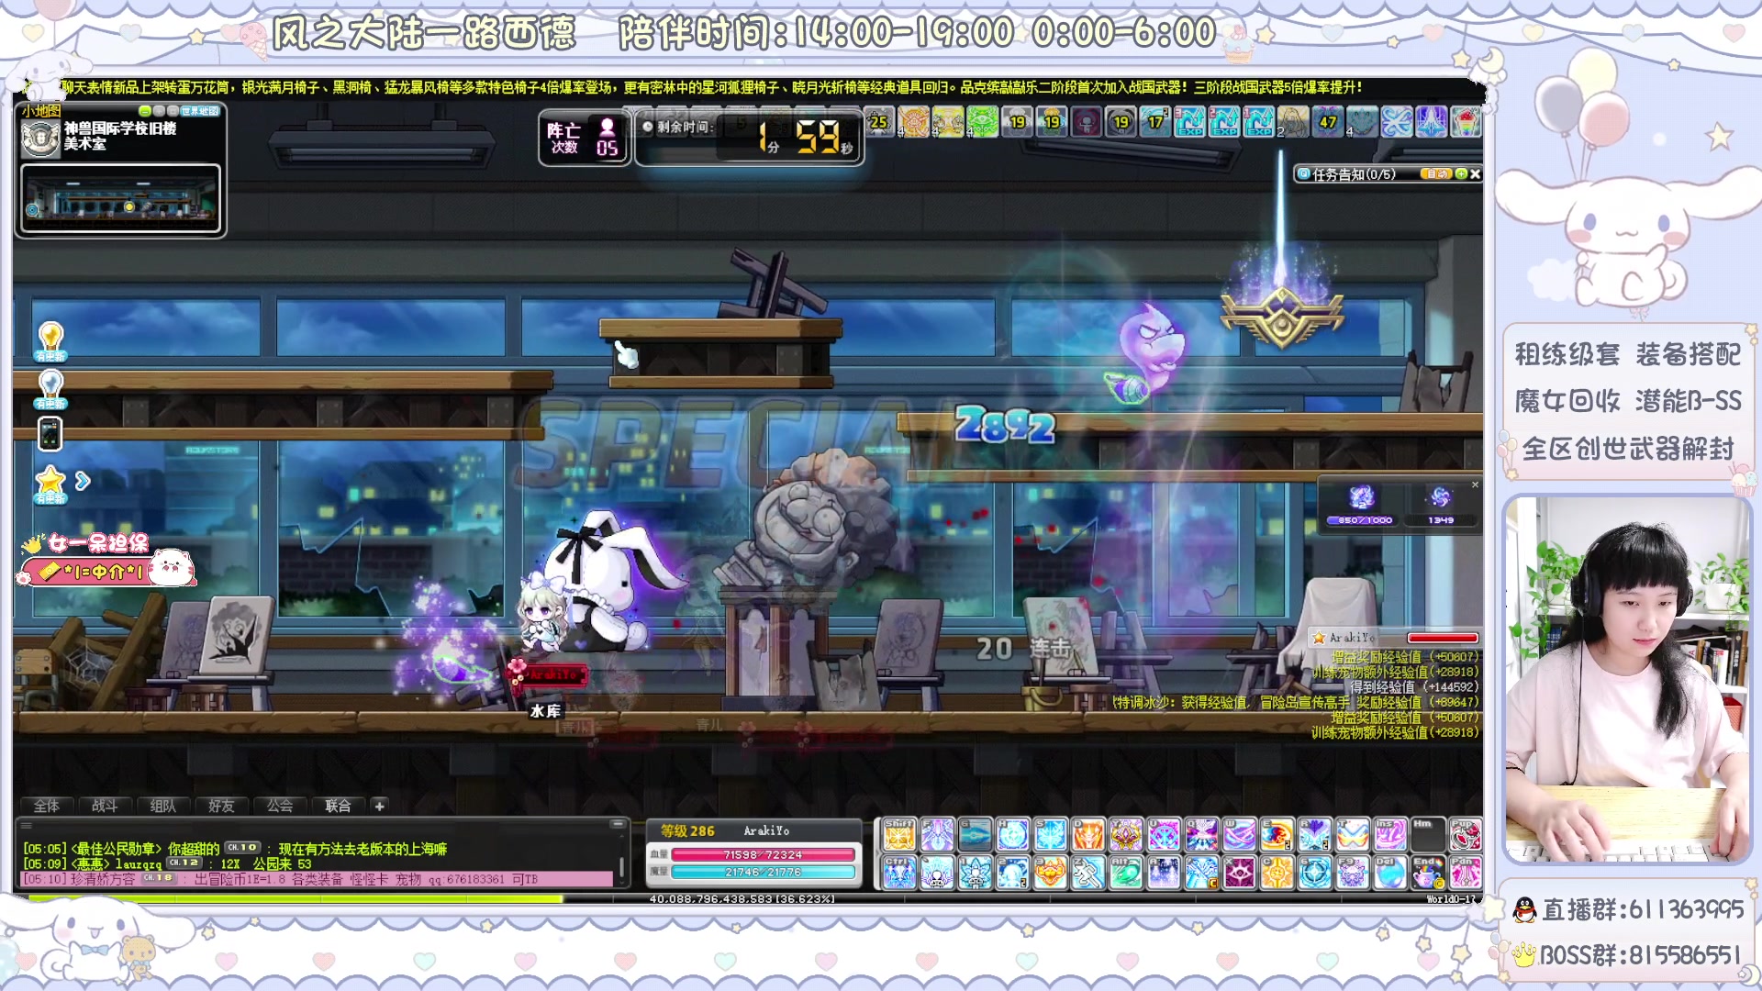1762x991 pixels.
Task: Click the swirl icon showing 1349
Action: tap(1440, 498)
